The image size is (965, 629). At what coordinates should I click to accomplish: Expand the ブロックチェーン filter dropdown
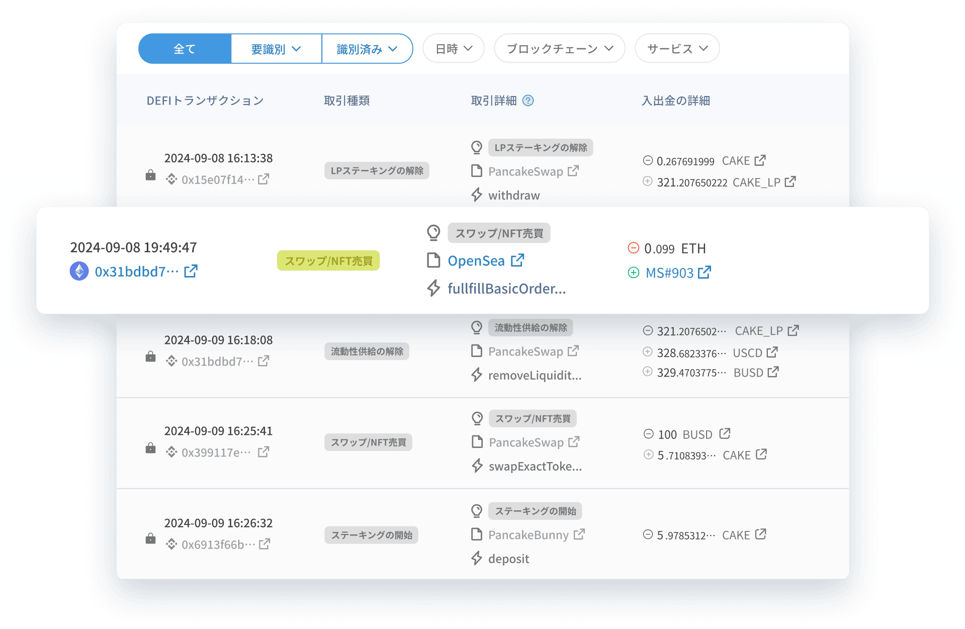click(x=560, y=49)
